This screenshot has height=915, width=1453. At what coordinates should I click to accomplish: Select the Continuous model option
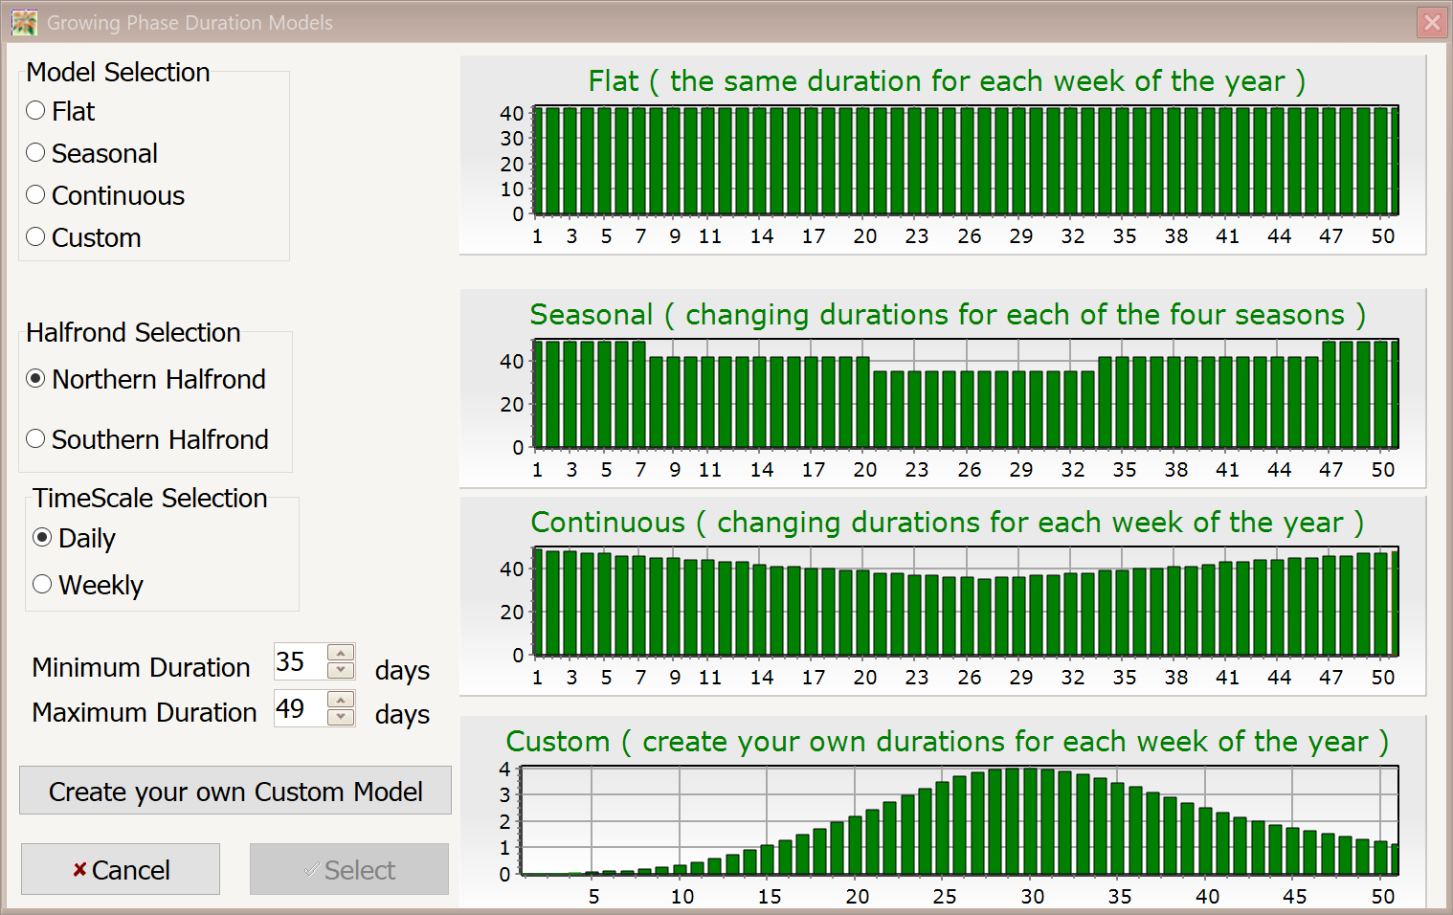pos(35,194)
